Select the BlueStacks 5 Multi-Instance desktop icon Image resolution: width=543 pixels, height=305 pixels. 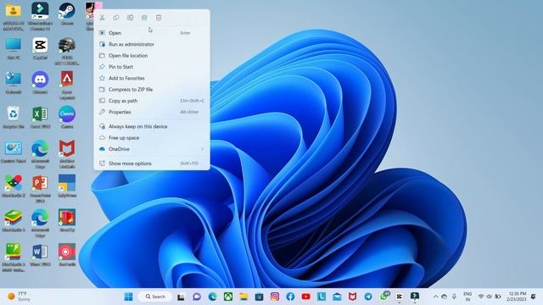[14, 258]
